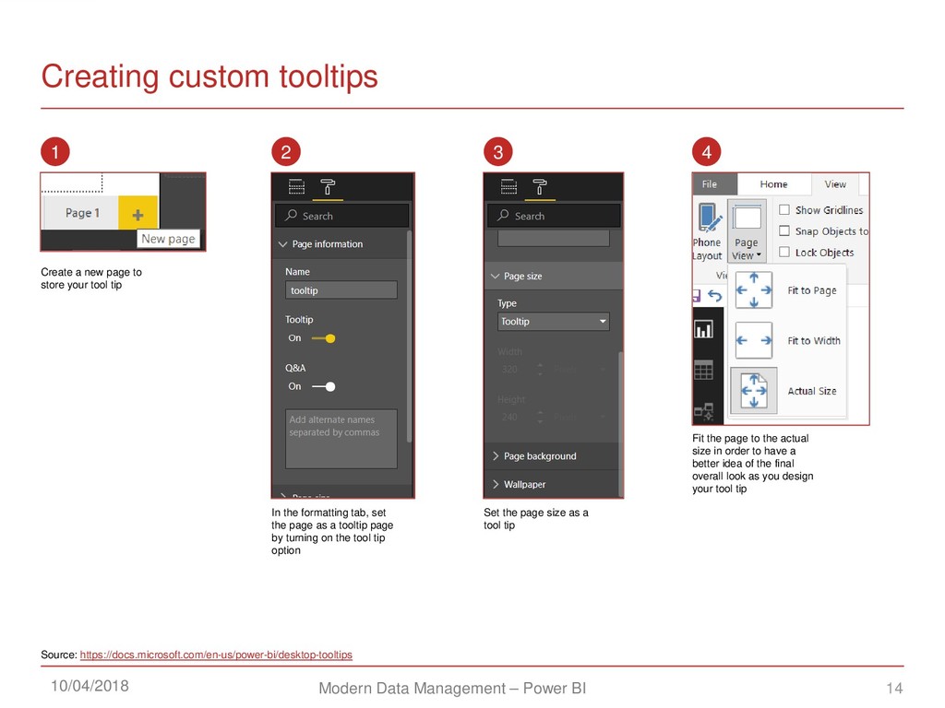Click scrollbar of step 2 format pane
Viewport: 945px width, 708px height.
tap(411, 337)
